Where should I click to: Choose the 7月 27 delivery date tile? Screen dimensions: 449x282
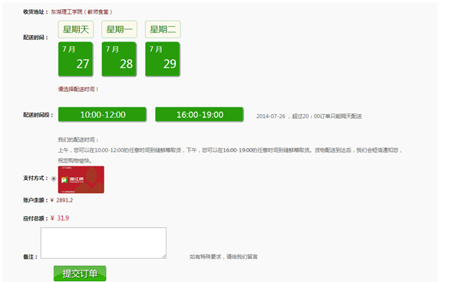pyautogui.click(x=75, y=59)
